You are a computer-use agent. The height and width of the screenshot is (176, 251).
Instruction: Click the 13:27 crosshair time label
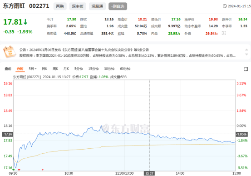pyautogui.click(x=149, y=173)
